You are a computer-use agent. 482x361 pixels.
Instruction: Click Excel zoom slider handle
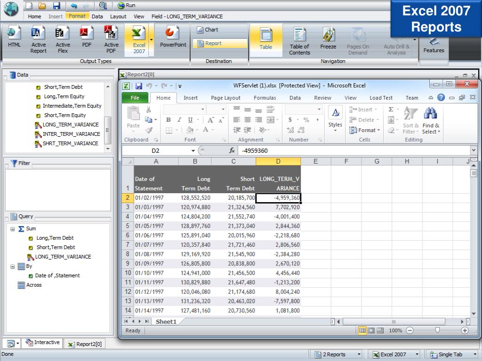click(437, 330)
